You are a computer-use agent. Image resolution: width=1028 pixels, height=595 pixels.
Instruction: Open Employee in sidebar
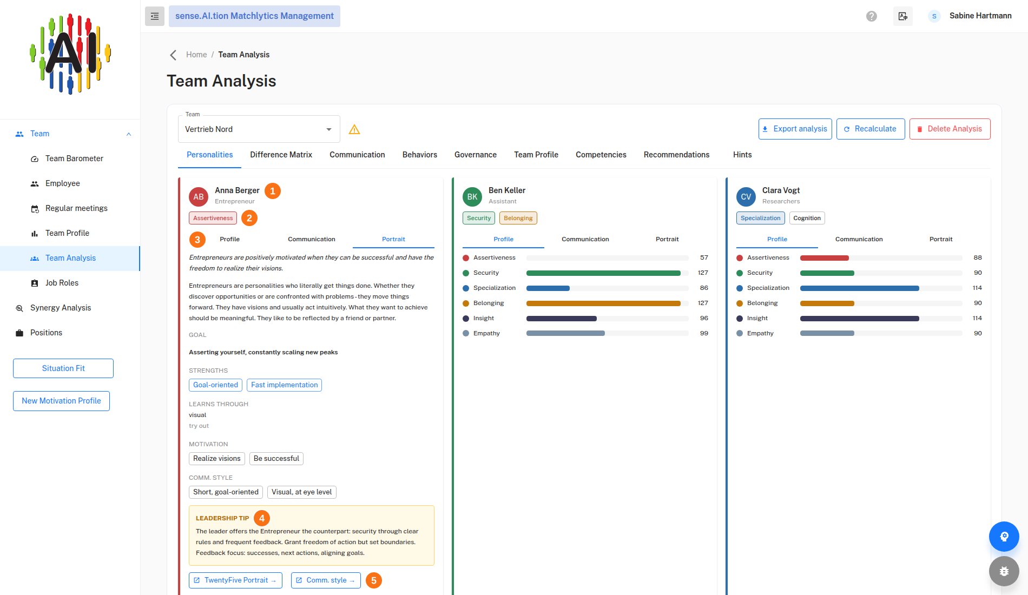(70, 183)
